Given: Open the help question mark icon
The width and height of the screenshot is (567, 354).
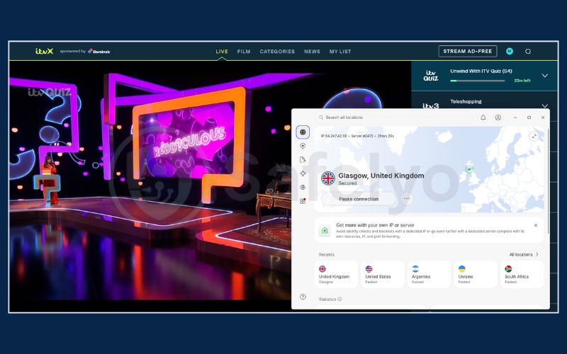Looking at the screenshot, I should coord(303,297).
